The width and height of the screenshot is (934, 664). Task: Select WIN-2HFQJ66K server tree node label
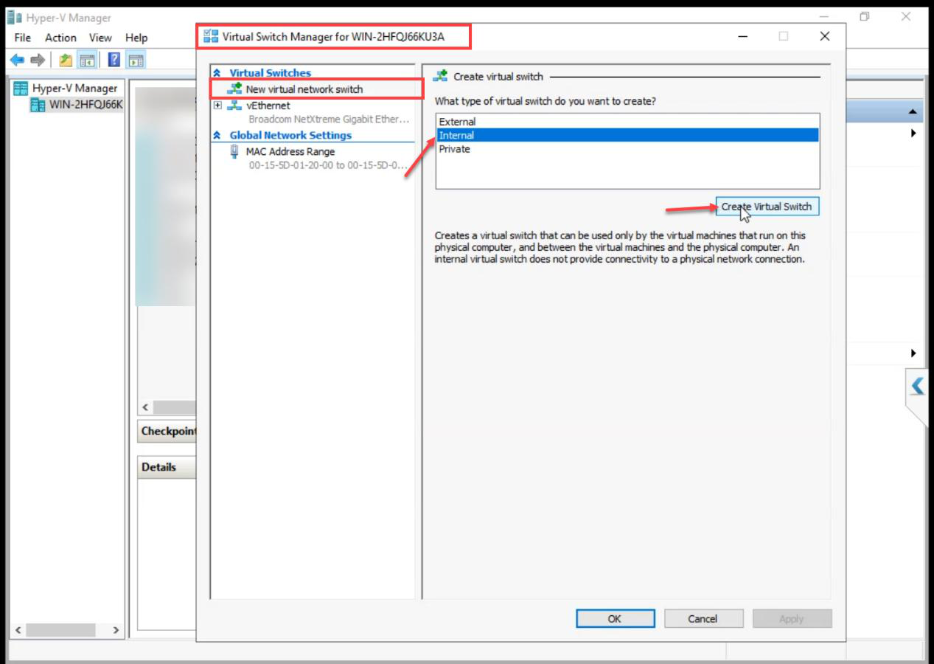pos(86,105)
